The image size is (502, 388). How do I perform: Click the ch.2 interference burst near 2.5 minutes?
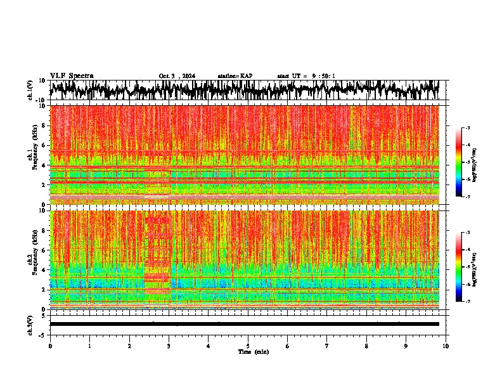(x=157, y=255)
